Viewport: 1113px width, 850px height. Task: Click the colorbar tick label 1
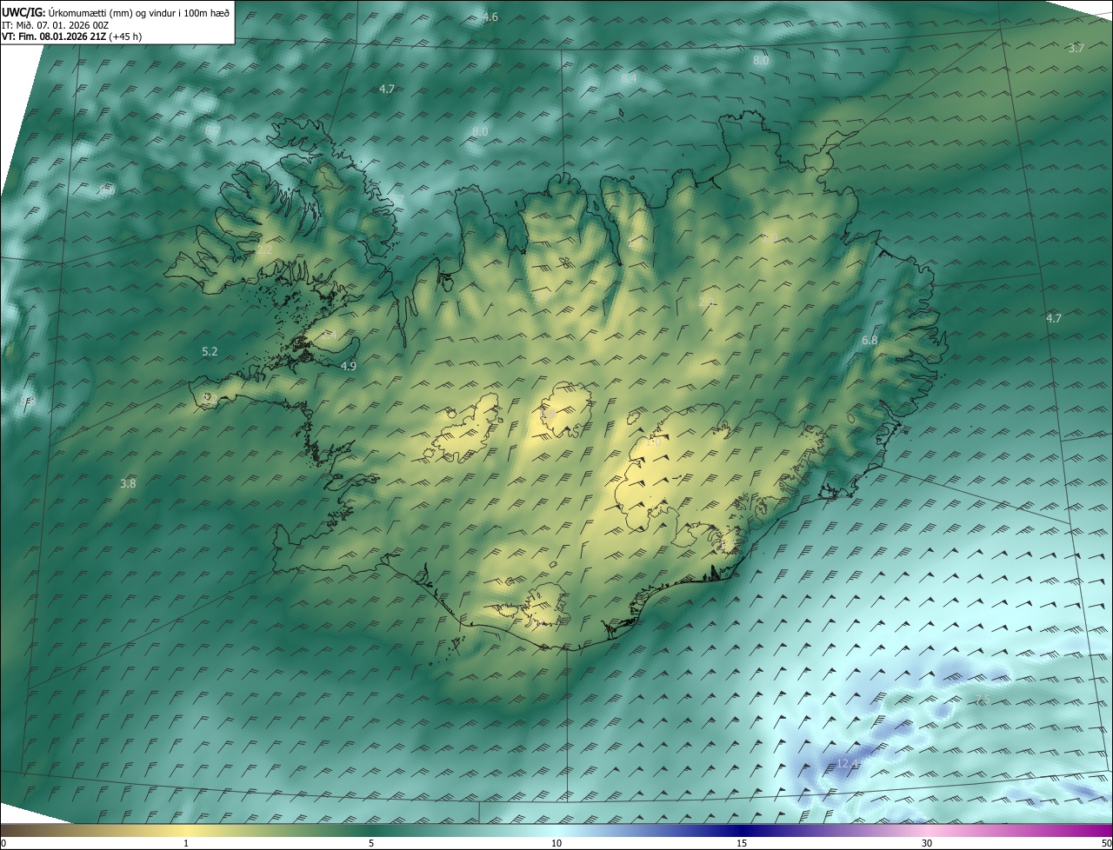tap(186, 843)
